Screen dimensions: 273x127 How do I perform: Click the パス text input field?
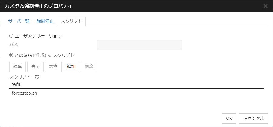[139, 45]
